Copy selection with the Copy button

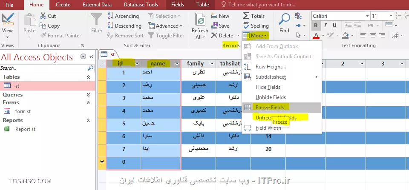click(x=49, y=26)
